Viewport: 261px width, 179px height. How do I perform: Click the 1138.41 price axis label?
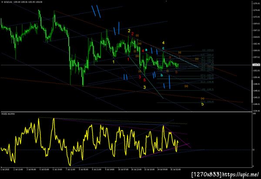click(x=257, y=111)
